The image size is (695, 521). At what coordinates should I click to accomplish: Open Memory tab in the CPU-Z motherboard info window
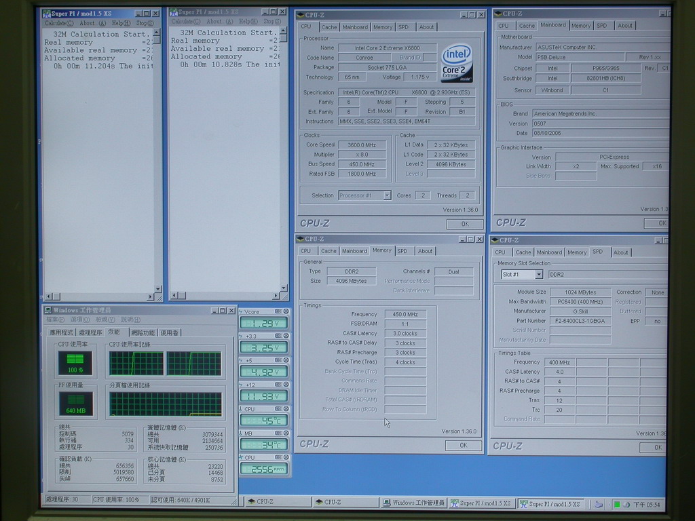click(581, 26)
